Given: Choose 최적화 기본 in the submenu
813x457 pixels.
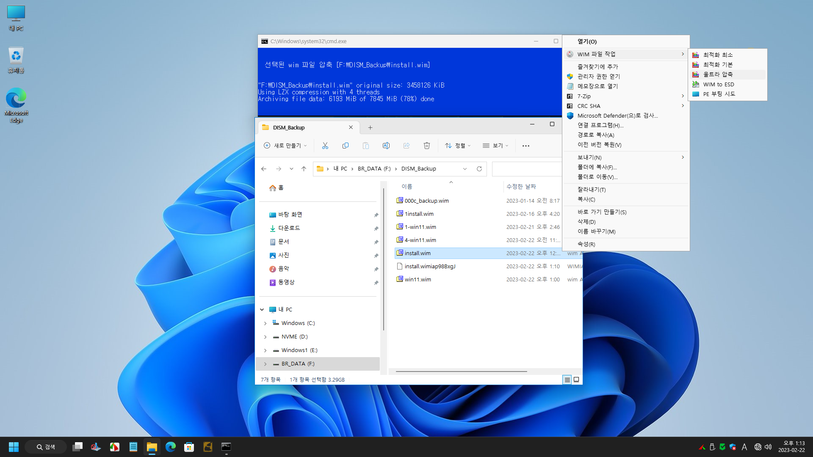Looking at the screenshot, I should point(727,65).
